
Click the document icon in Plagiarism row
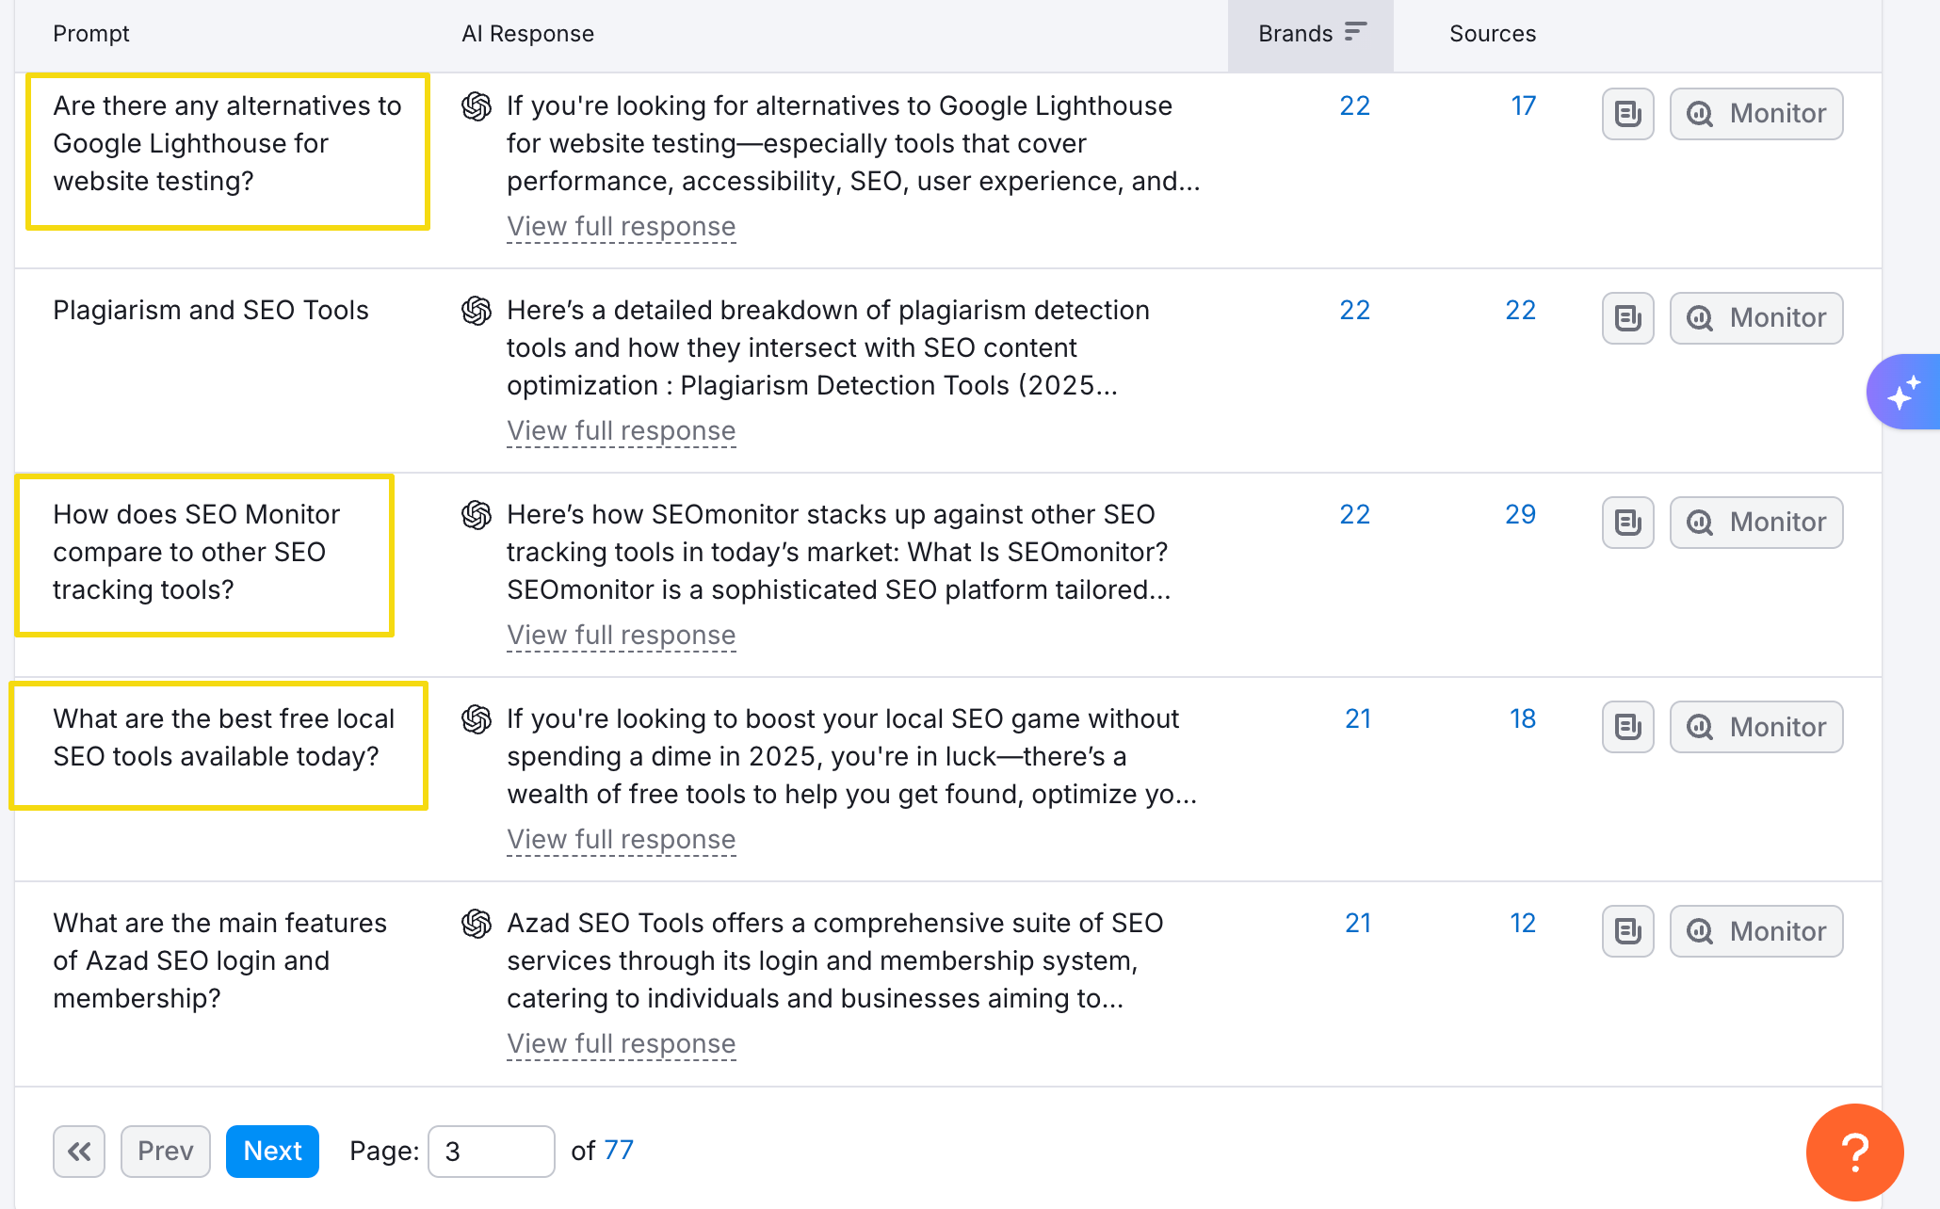click(1627, 318)
